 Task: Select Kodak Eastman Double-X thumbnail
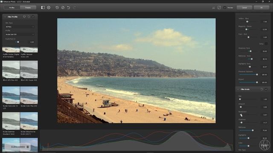(x=11, y=121)
